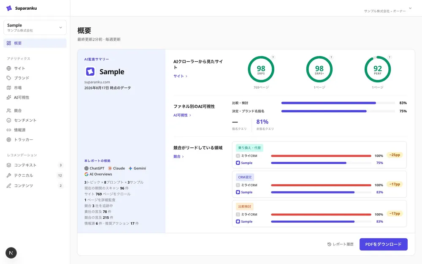
Task: Open レポート履歴 report history
Action: (341, 244)
